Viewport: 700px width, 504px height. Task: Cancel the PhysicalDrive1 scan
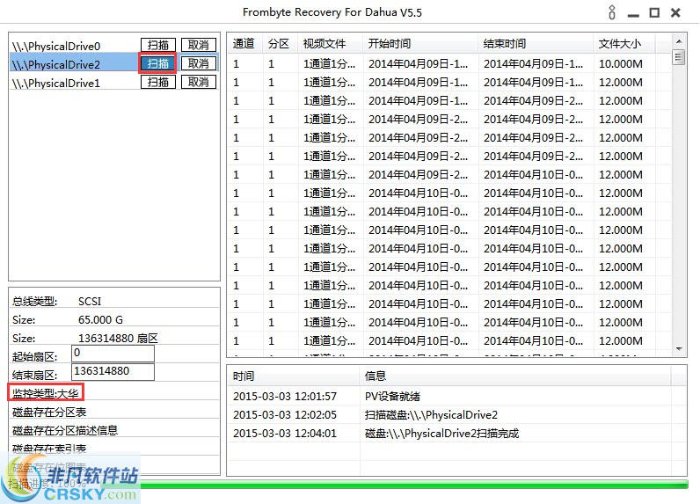199,82
